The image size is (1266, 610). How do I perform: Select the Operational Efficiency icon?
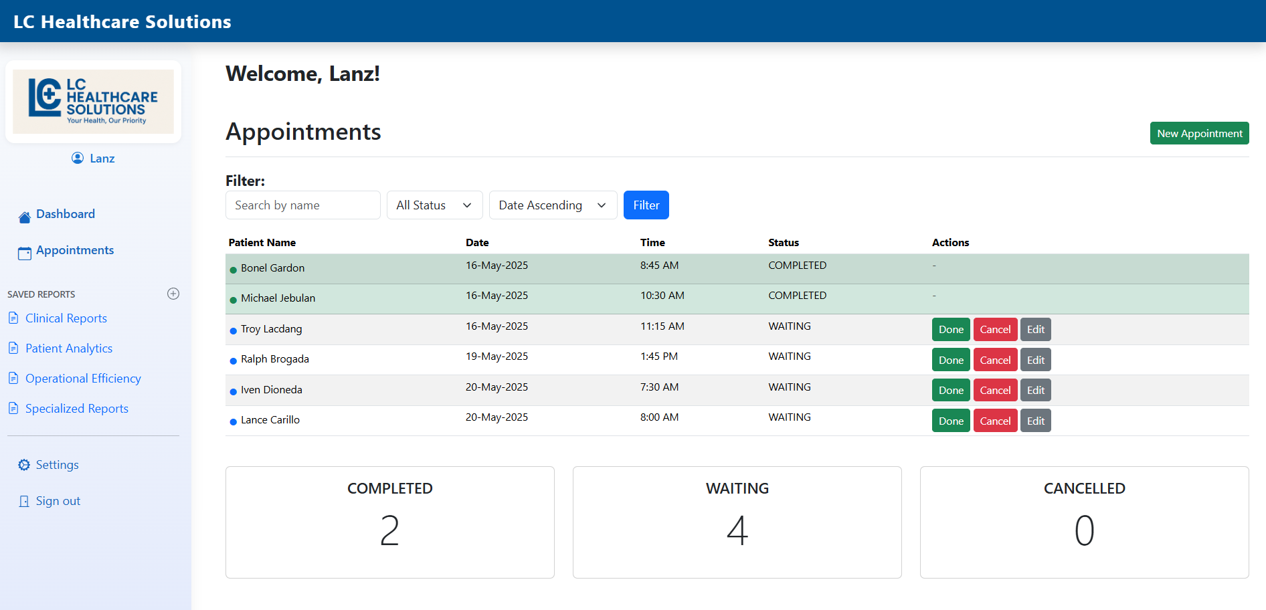14,378
